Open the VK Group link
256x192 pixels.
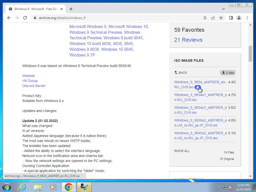point(30,81)
